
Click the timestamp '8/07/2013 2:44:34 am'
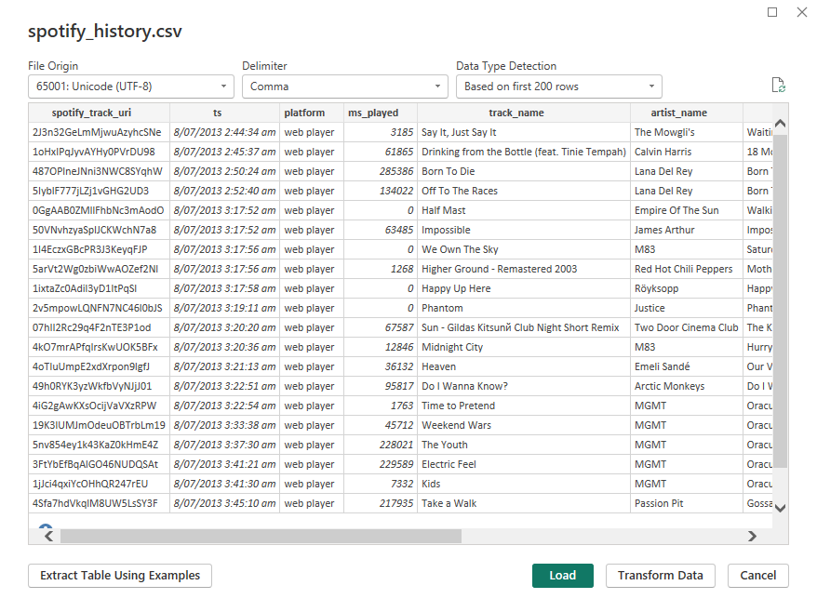click(224, 132)
